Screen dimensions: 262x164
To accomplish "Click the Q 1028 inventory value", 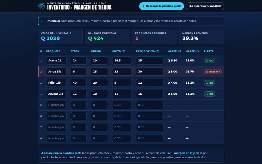I will (x=50, y=38).
